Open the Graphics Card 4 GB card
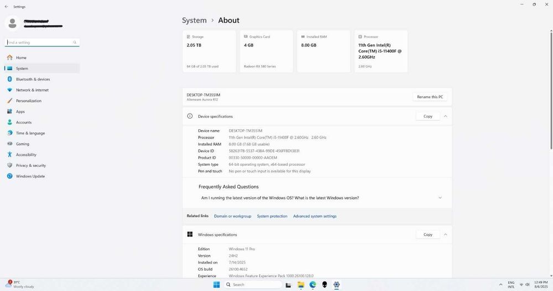This screenshot has height=291, width=553. tap(267, 51)
